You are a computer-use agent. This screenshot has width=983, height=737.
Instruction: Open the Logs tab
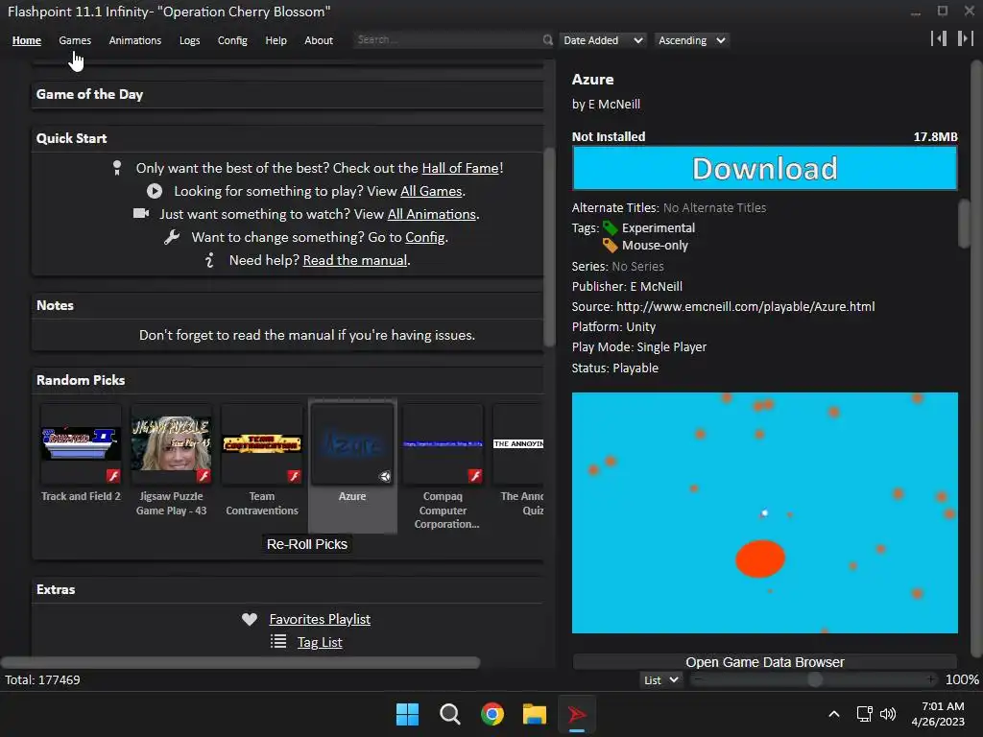189,40
